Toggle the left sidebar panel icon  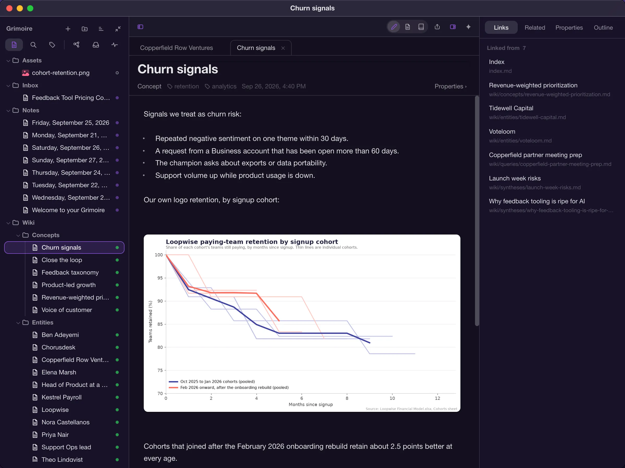tap(140, 27)
